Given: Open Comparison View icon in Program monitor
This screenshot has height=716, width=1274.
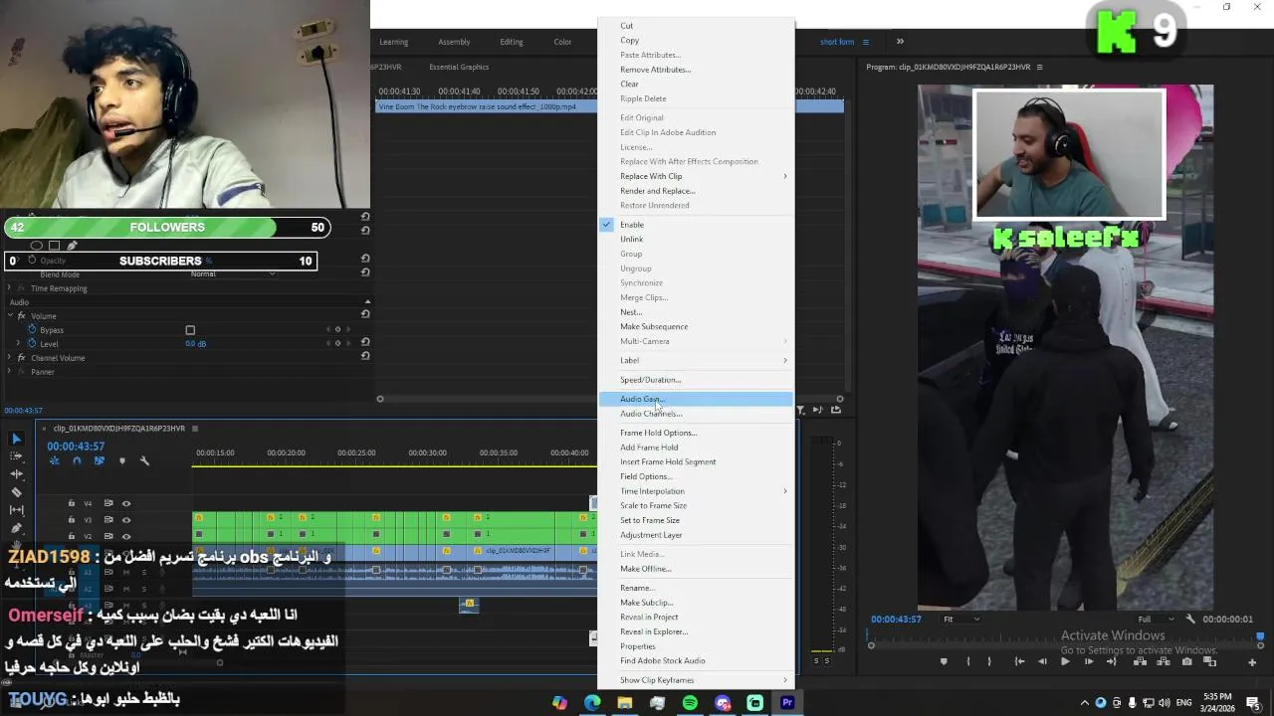Looking at the screenshot, I should 1210,661.
